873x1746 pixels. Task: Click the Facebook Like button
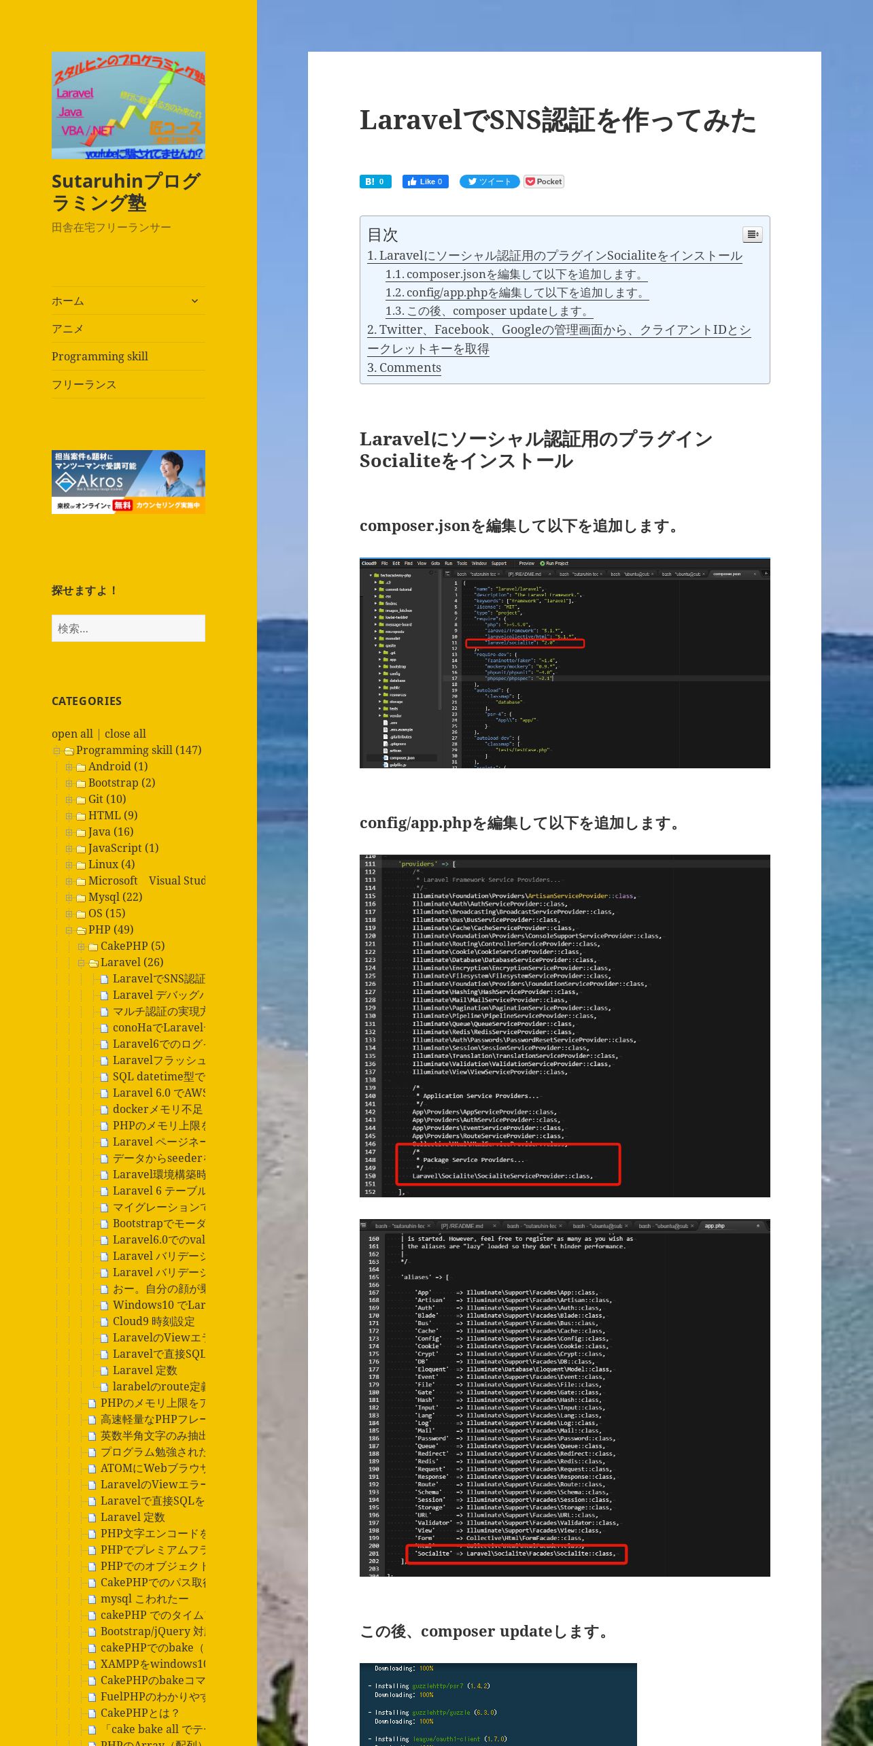coord(426,182)
